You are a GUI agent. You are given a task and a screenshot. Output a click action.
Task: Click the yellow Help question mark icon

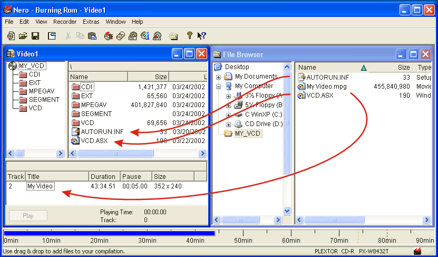(190, 35)
